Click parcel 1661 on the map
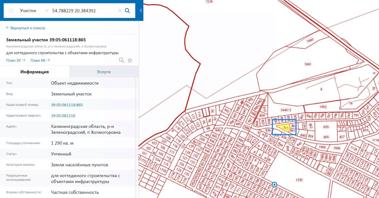The width and height of the screenshot is (379, 198). coord(308,64)
